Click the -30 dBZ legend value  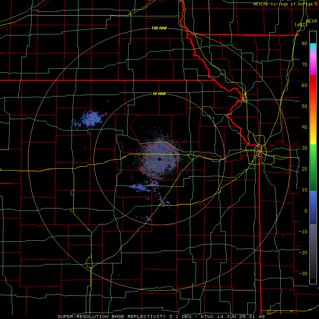303,273
